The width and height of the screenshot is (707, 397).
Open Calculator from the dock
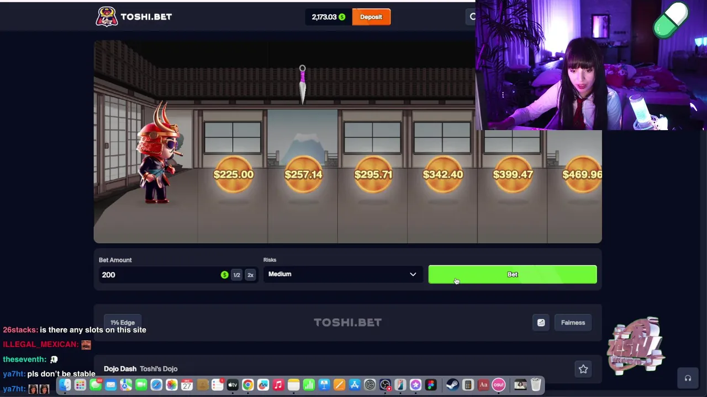pyautogui.click(x=468, y=385)
